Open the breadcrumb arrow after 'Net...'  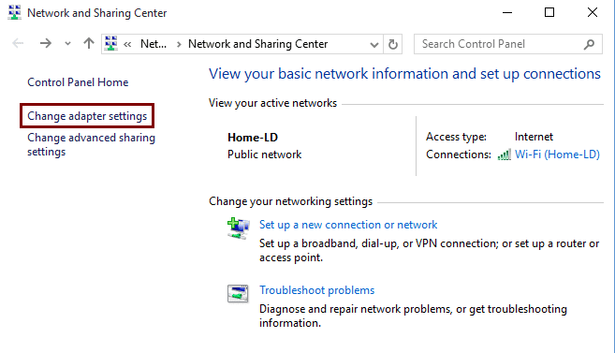click(x=179, y=44)
